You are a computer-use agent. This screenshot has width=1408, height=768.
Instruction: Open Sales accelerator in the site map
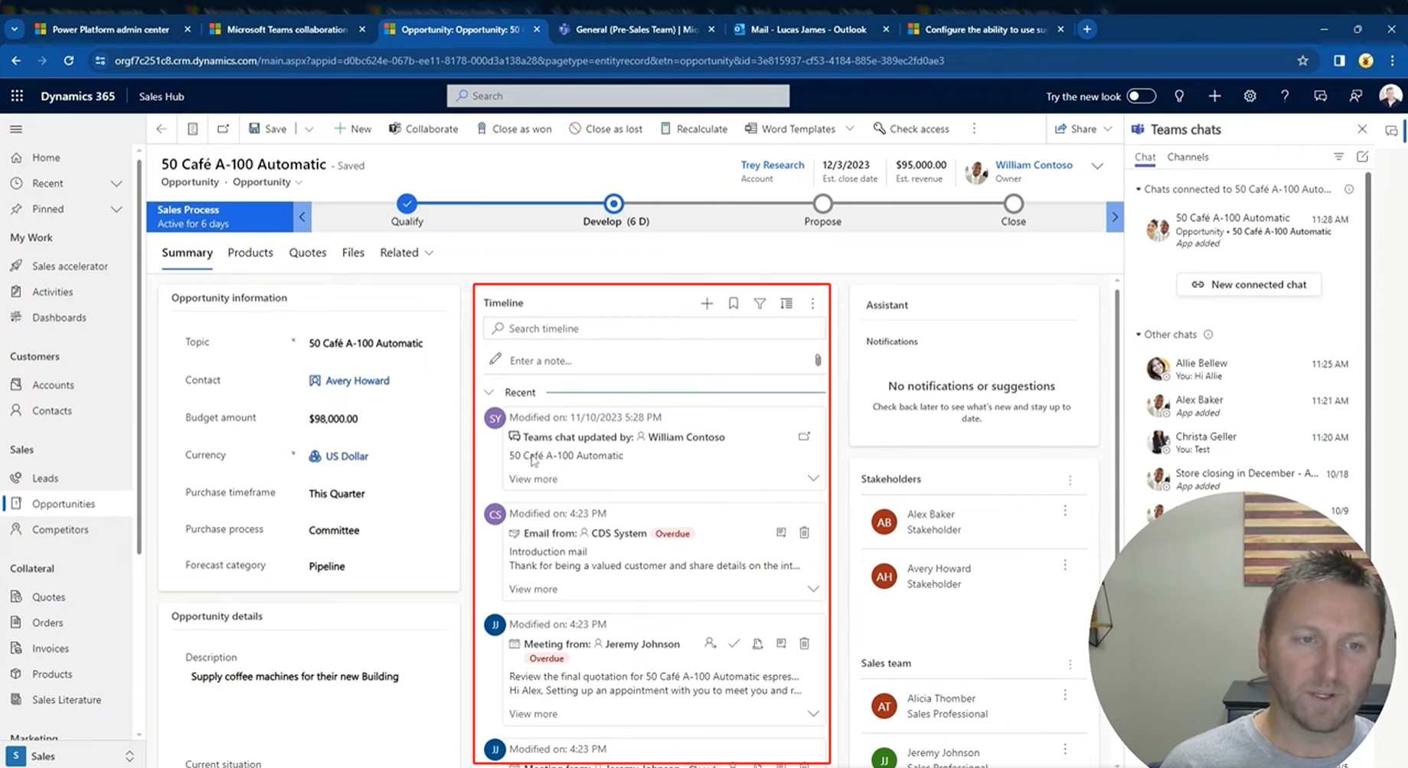(69, 266)
